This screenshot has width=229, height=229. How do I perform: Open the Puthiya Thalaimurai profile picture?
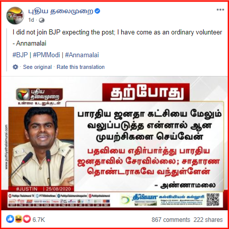(x=15, y=16)
